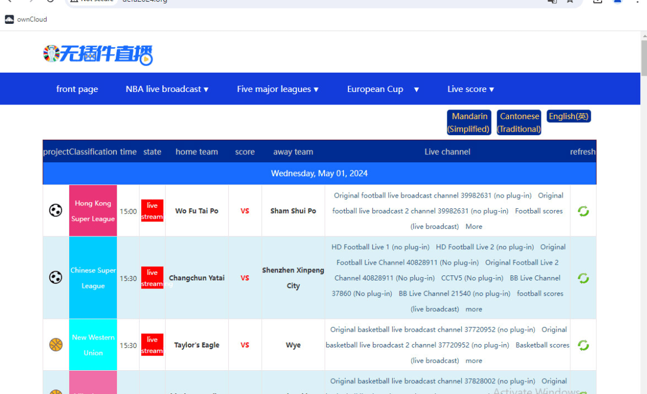Expand NBA live broadcast dropdown

pos(167,89)
